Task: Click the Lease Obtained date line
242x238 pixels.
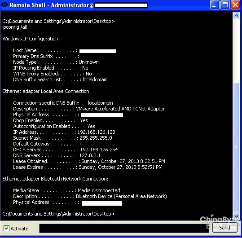Action: pyautogui.click(x=89, y=161)
